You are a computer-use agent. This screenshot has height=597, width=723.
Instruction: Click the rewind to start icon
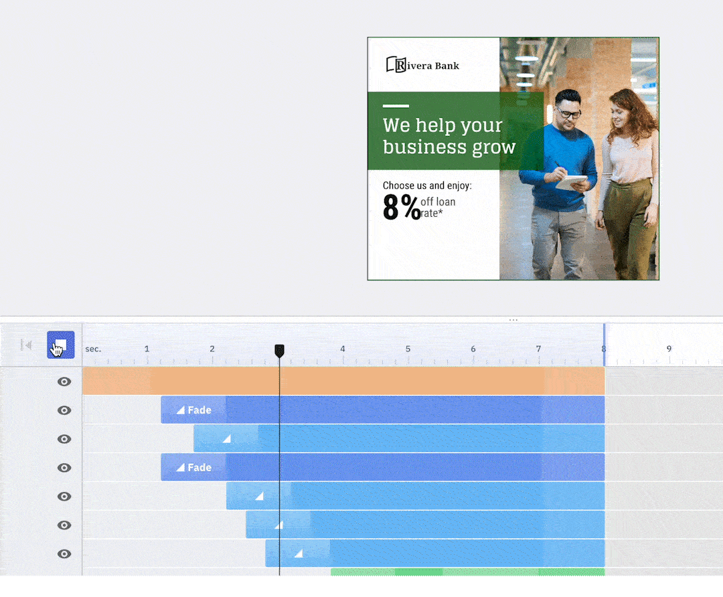click(26, 345)
